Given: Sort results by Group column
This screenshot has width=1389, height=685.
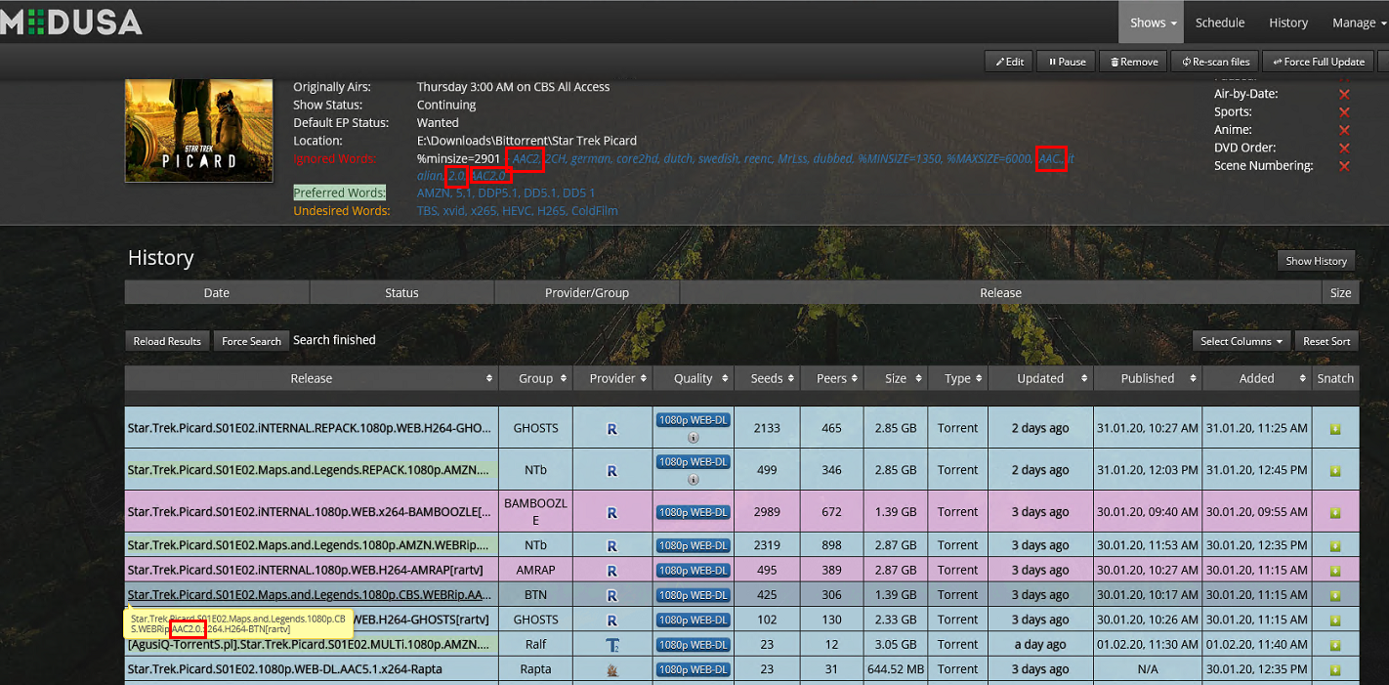Looking at the screenshot, I should click(535, 378).
